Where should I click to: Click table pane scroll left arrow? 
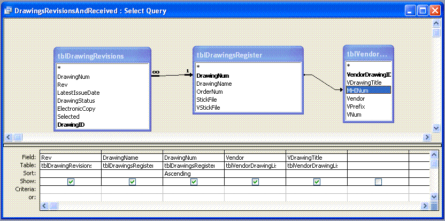(9, 137)
